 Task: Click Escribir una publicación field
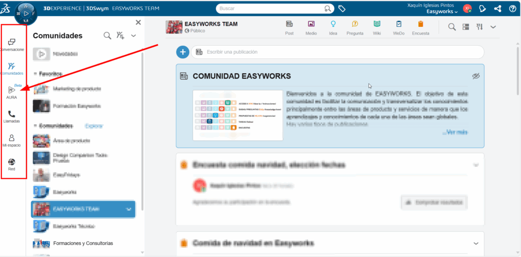tap(338, 52)
